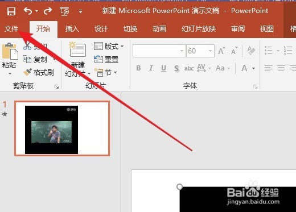Click the bullets list icon

[x=269, y=51]
